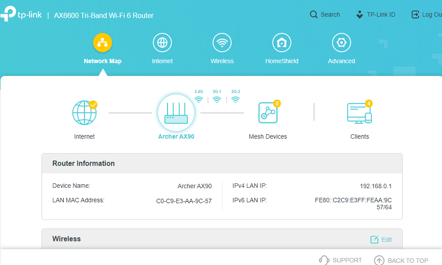Switch to the Network Map tab label

pos(103,61)
